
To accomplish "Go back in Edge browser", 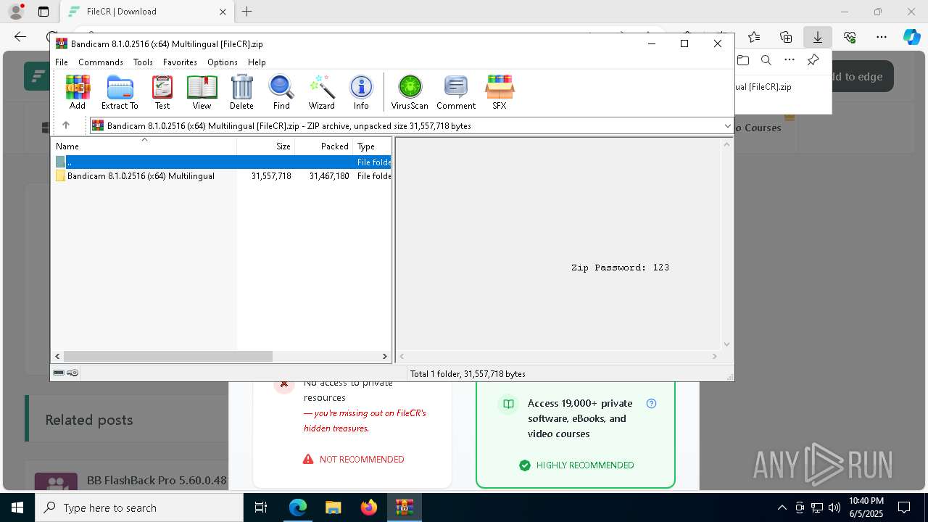I will pos(20,37).
